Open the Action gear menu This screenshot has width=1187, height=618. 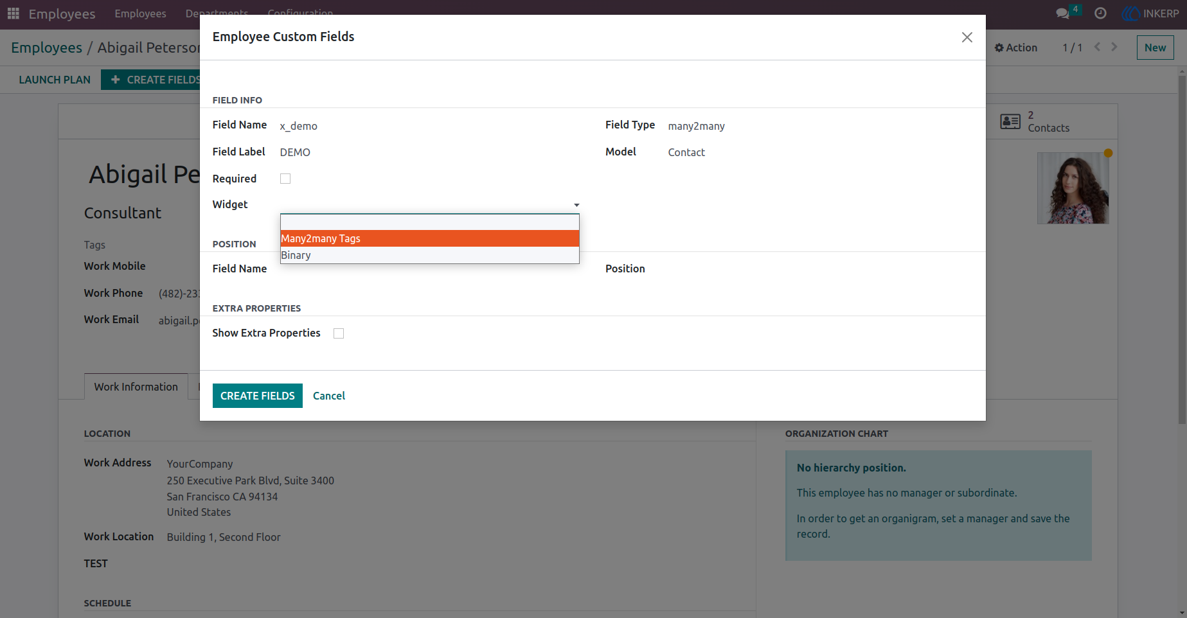pyautogui.click(x=1016, y=48)
